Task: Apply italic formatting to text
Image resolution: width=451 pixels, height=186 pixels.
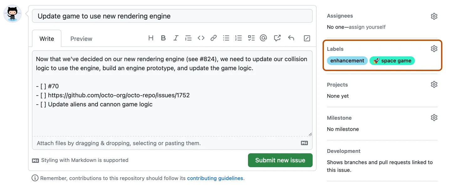Action: tap(176, 38)
